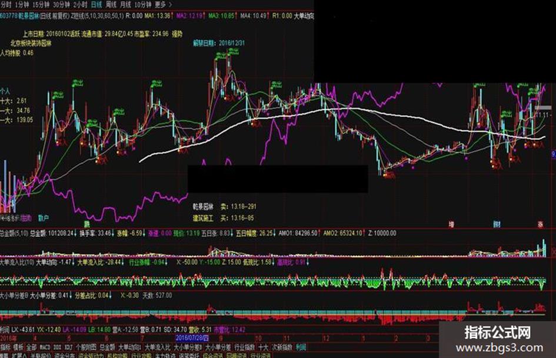Image resolution: width=556 pixels, height=358 pixels.
Task: Open the 模板 bottom tab
Action: coord(18,347)
